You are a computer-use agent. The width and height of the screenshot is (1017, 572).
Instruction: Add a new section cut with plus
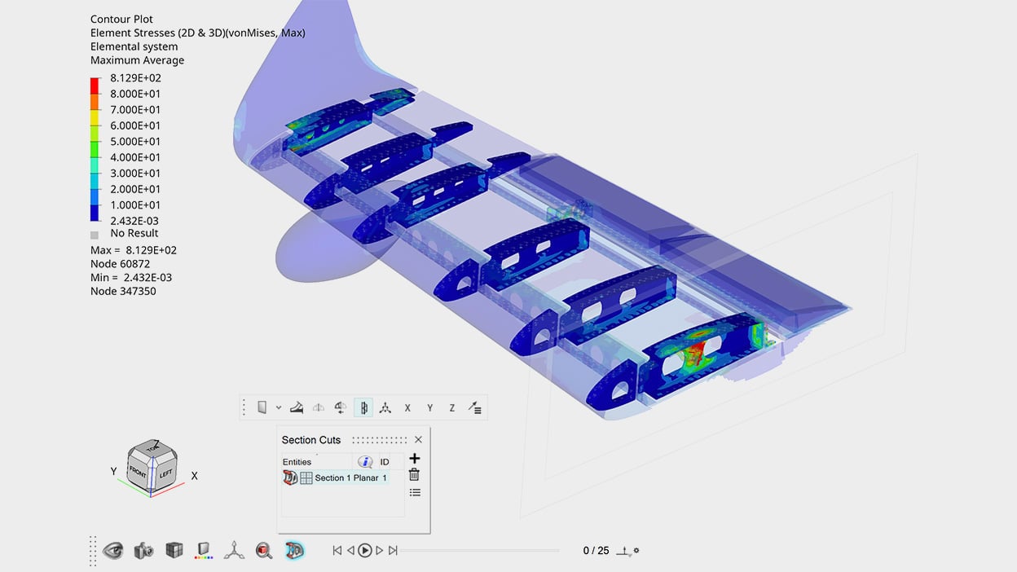click(414, 459)
